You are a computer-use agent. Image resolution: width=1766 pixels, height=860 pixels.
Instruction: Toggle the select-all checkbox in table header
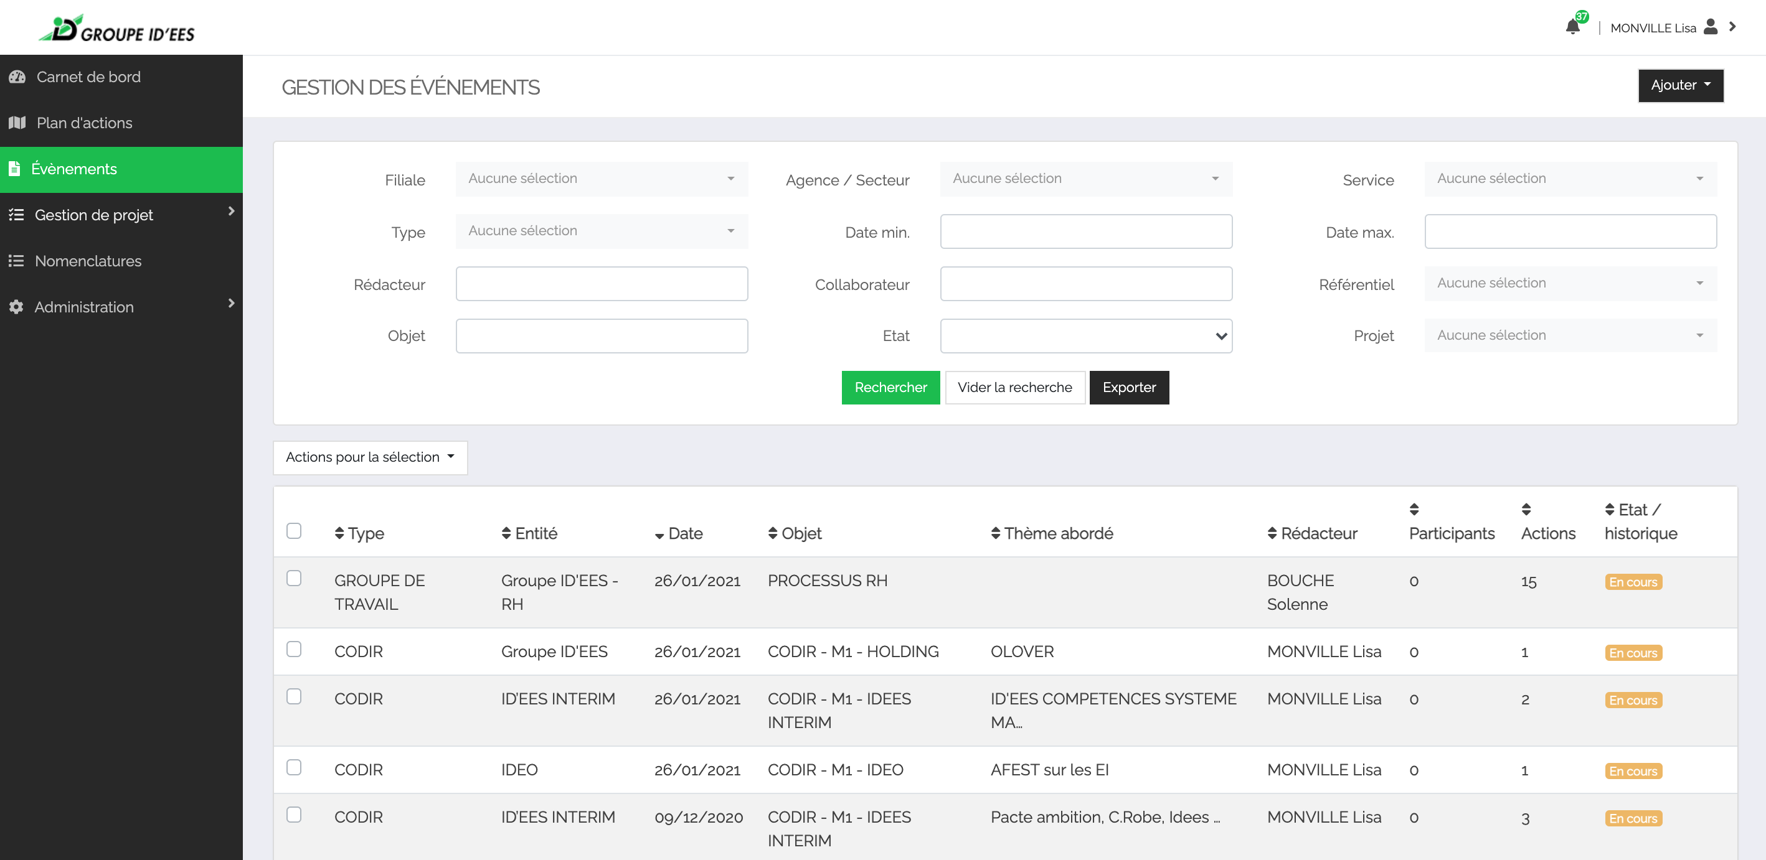294,531
